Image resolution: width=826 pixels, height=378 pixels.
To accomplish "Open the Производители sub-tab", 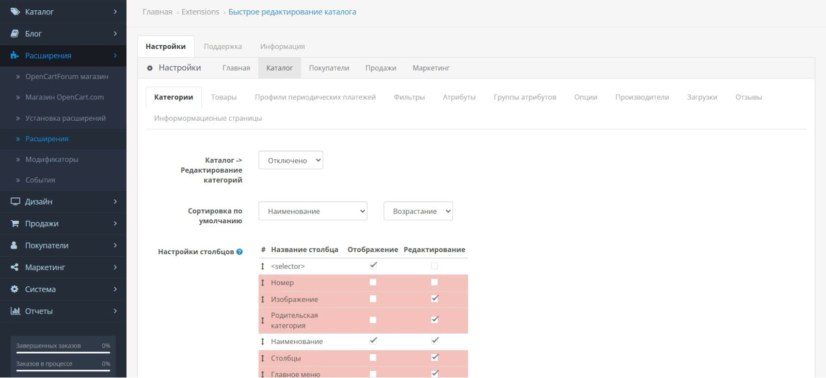I will click(642, 97).
